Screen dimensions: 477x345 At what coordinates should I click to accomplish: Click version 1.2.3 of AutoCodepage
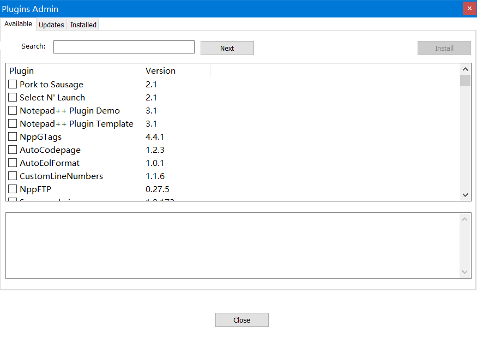[x=155, y=150]
